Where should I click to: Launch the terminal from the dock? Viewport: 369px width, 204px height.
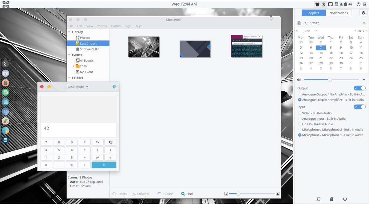click(x=5, y=64)
